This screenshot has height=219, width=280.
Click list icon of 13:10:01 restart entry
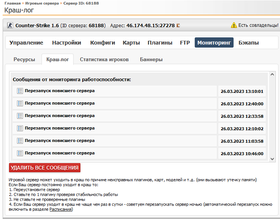click(20, 91)
